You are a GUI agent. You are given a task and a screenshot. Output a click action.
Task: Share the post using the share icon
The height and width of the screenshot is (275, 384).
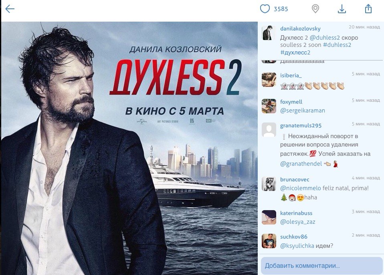[x=368, y=9]
